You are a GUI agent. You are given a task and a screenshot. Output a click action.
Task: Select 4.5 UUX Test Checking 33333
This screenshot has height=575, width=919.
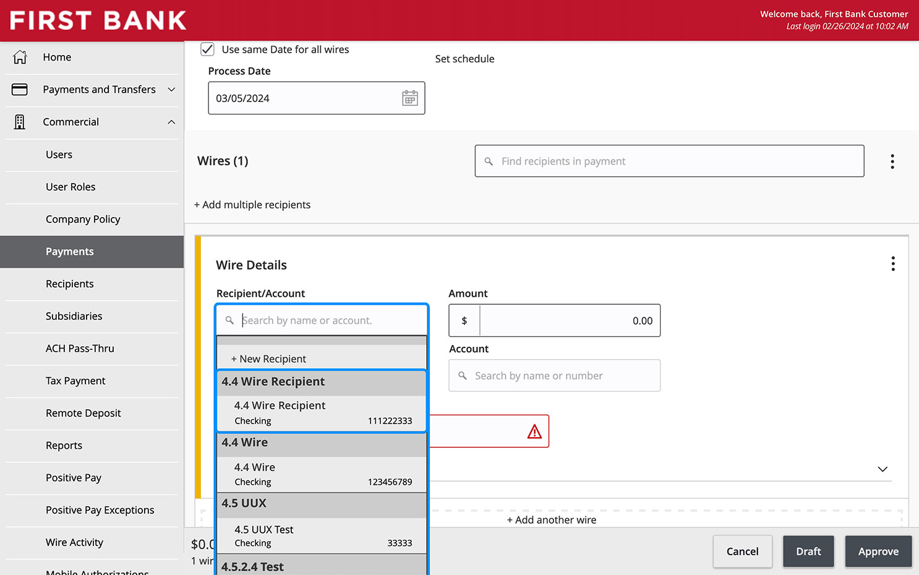click(322, 535)
